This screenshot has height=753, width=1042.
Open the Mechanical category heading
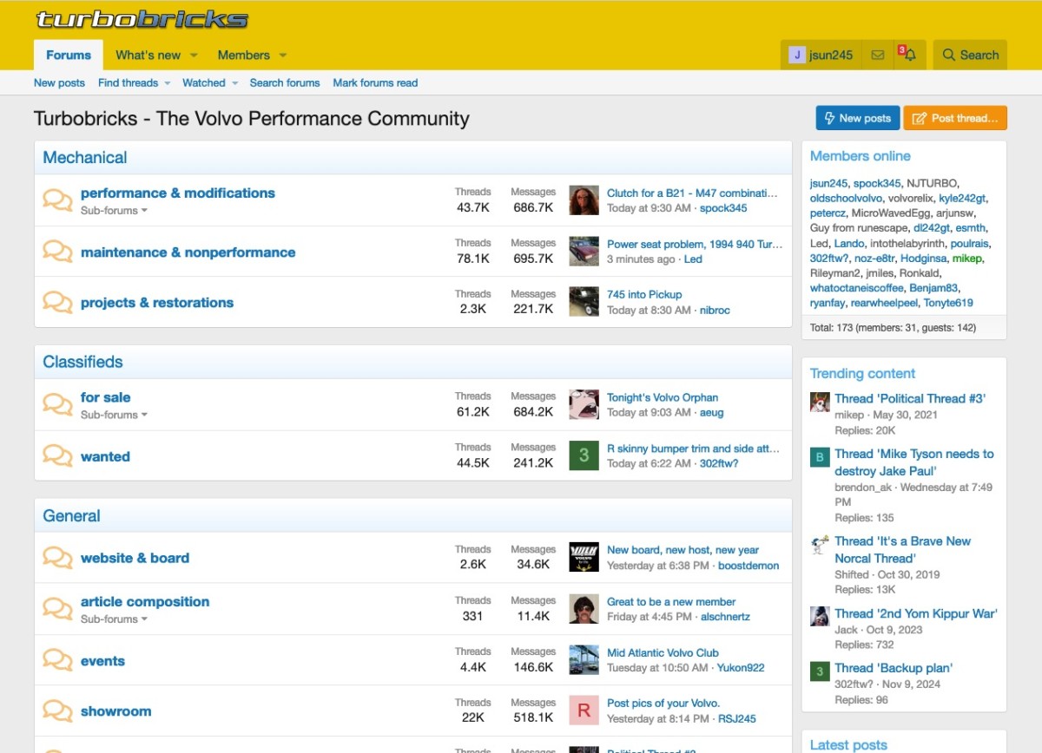point(85,157)
